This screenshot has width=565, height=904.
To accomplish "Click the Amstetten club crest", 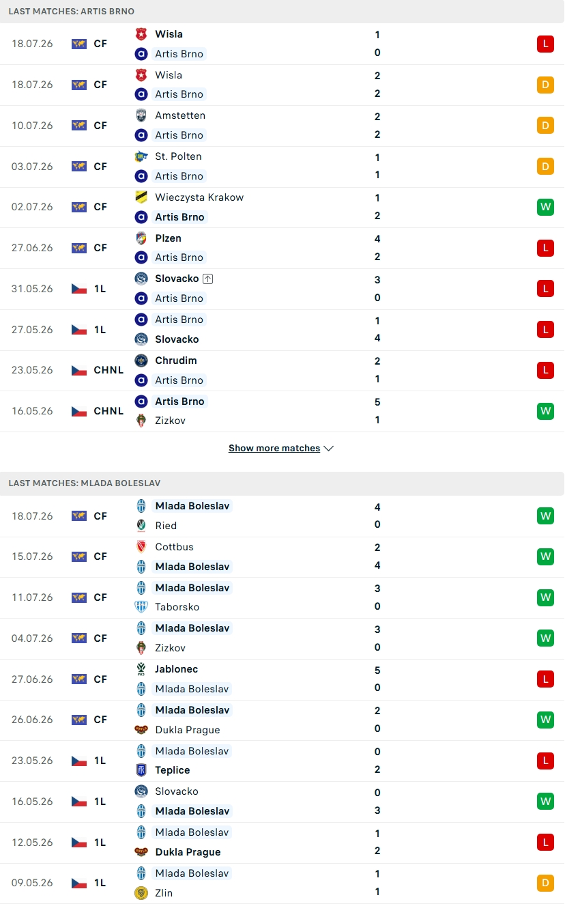I will coord(141,115).
